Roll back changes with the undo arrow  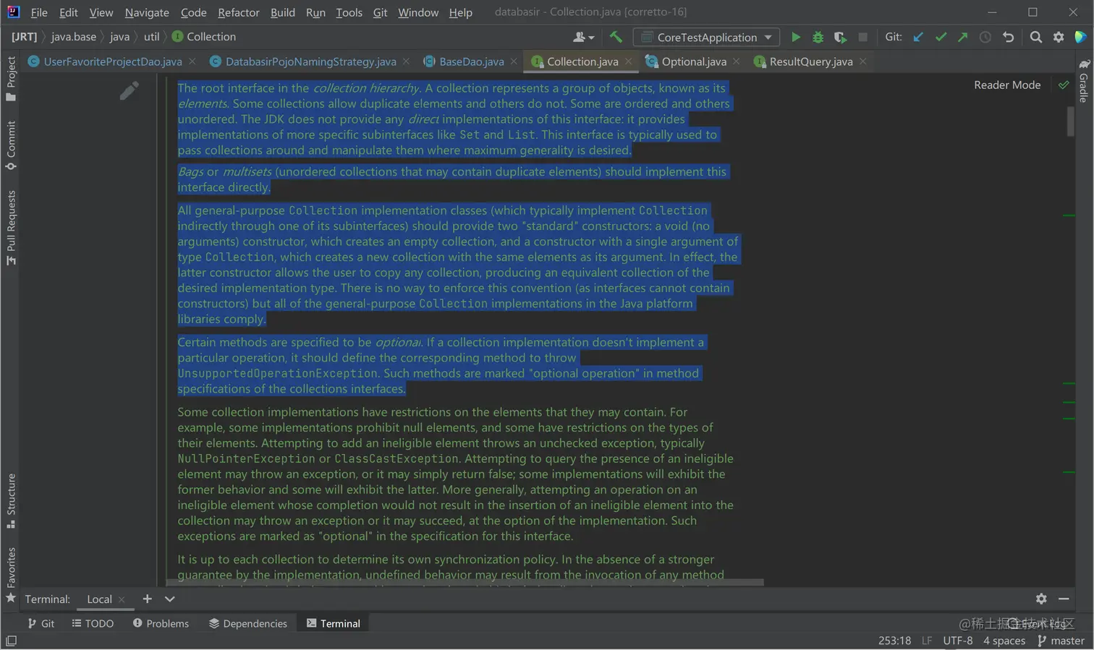[1008, 37]
